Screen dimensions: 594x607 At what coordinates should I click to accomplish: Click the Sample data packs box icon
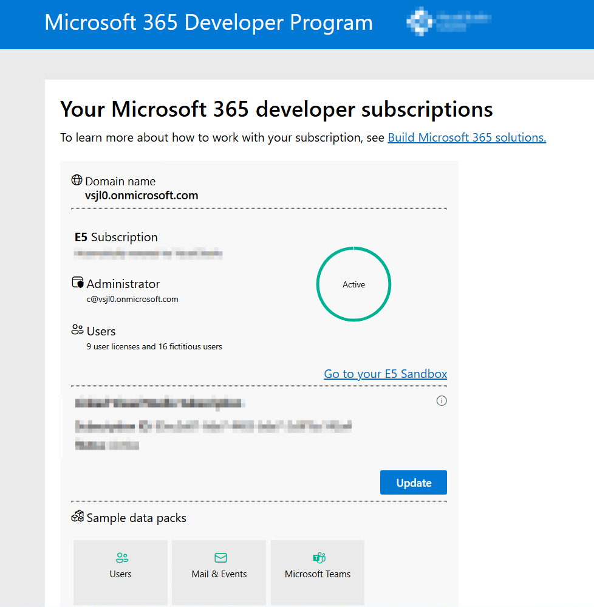(x=77, y=516)
